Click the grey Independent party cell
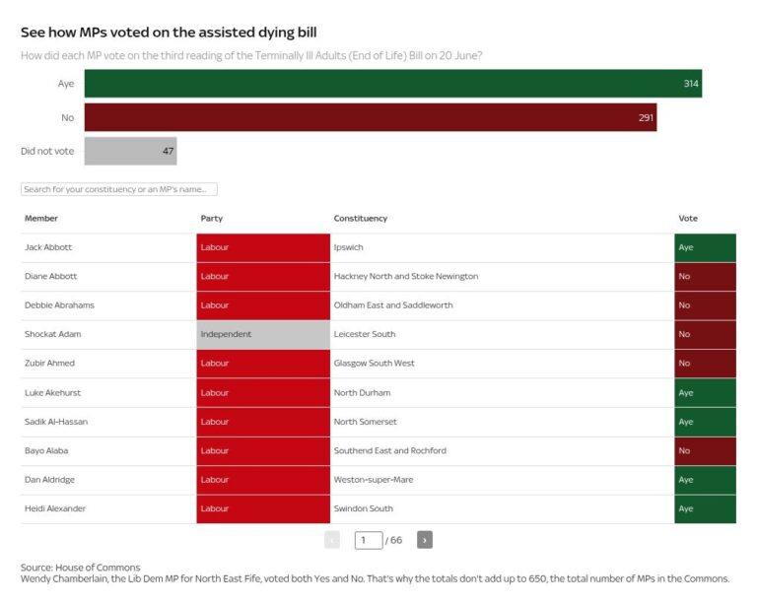The height and width of the screenshot is (605, 757). [263, 334]
